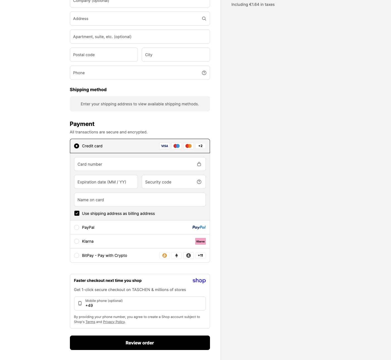
Task: Open Shop's Privacy Policy link
Action: (x=114, y=322)
